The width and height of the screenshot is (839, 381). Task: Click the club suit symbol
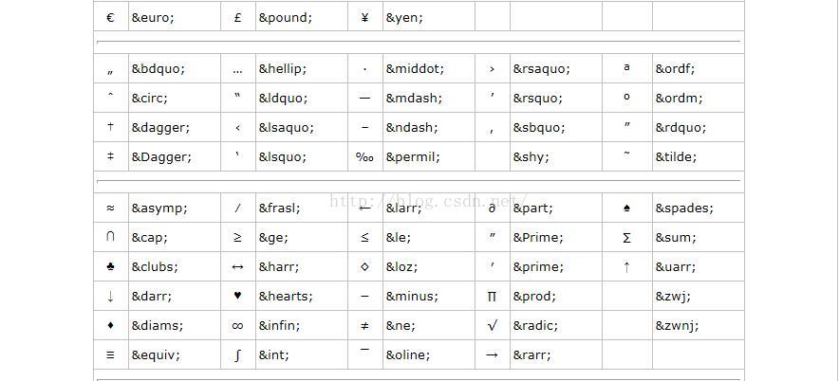pos(110,266)
